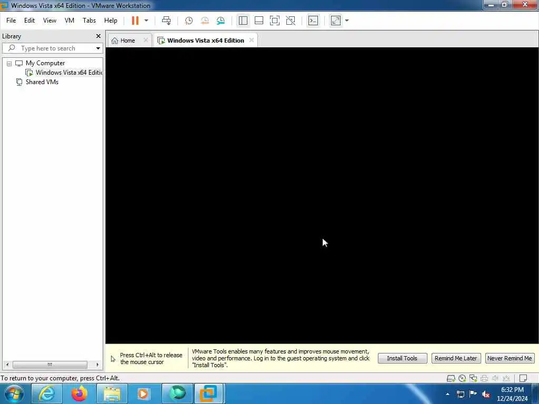Click the Install Tools button
Image resolution: width=539 pixels, height=404 pixels.
pos(402,358)
